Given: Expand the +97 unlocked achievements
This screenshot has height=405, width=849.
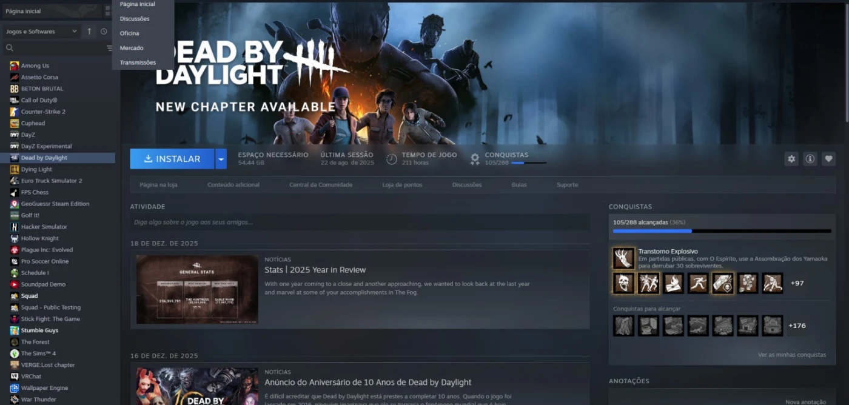Looking at the screenshot, I should click(x=797, y=283).
